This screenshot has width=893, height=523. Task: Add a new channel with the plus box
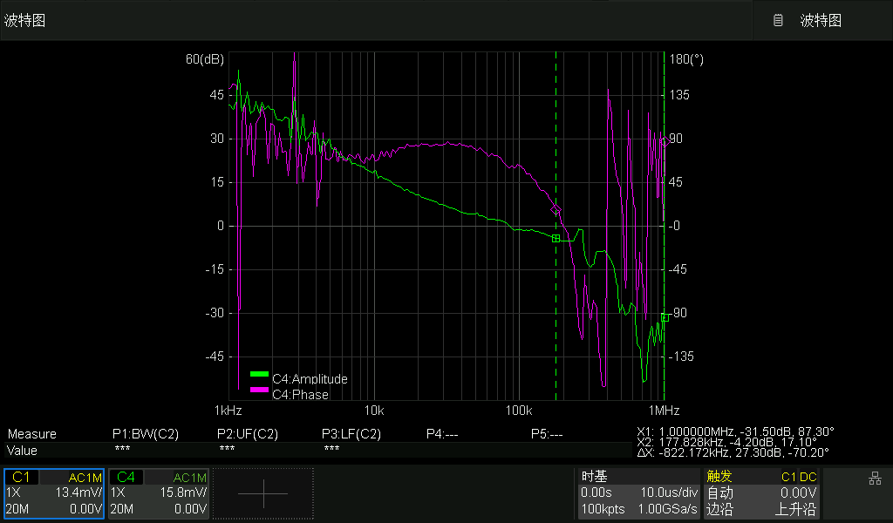(263, 493)
